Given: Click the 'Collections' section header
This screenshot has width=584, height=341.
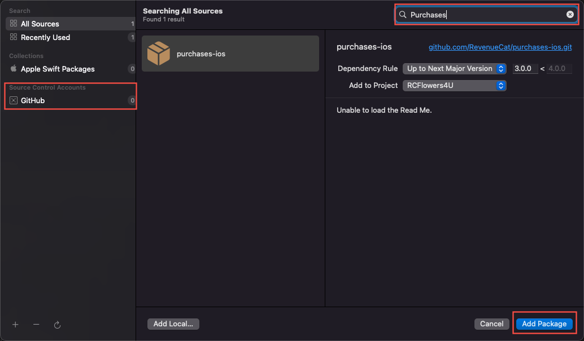Looking at the screenshot, I should 26,56.
